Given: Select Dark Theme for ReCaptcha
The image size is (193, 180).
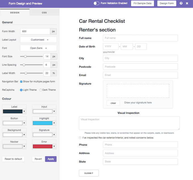Looking at the screenshot, I should click(41, 90).
